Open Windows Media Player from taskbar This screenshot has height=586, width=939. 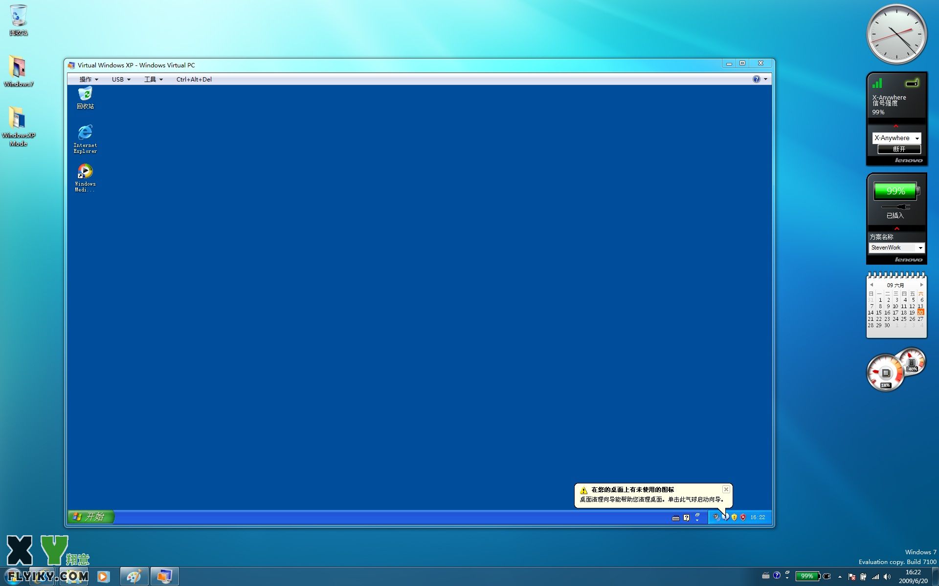point(103,576)
